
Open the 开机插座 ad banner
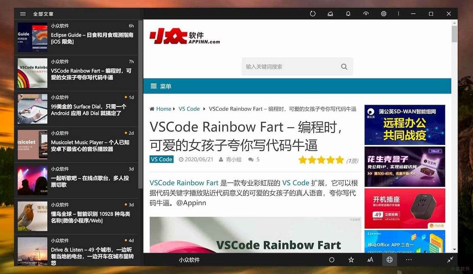coord(405,208)
